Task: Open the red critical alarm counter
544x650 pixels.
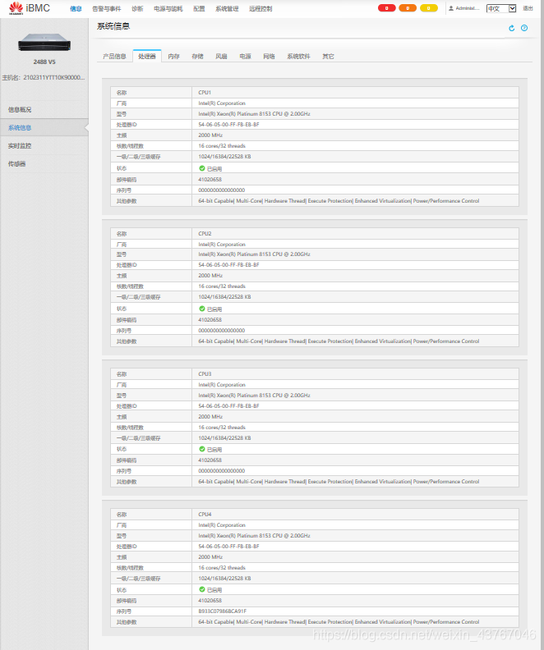Action: point(387,8)
